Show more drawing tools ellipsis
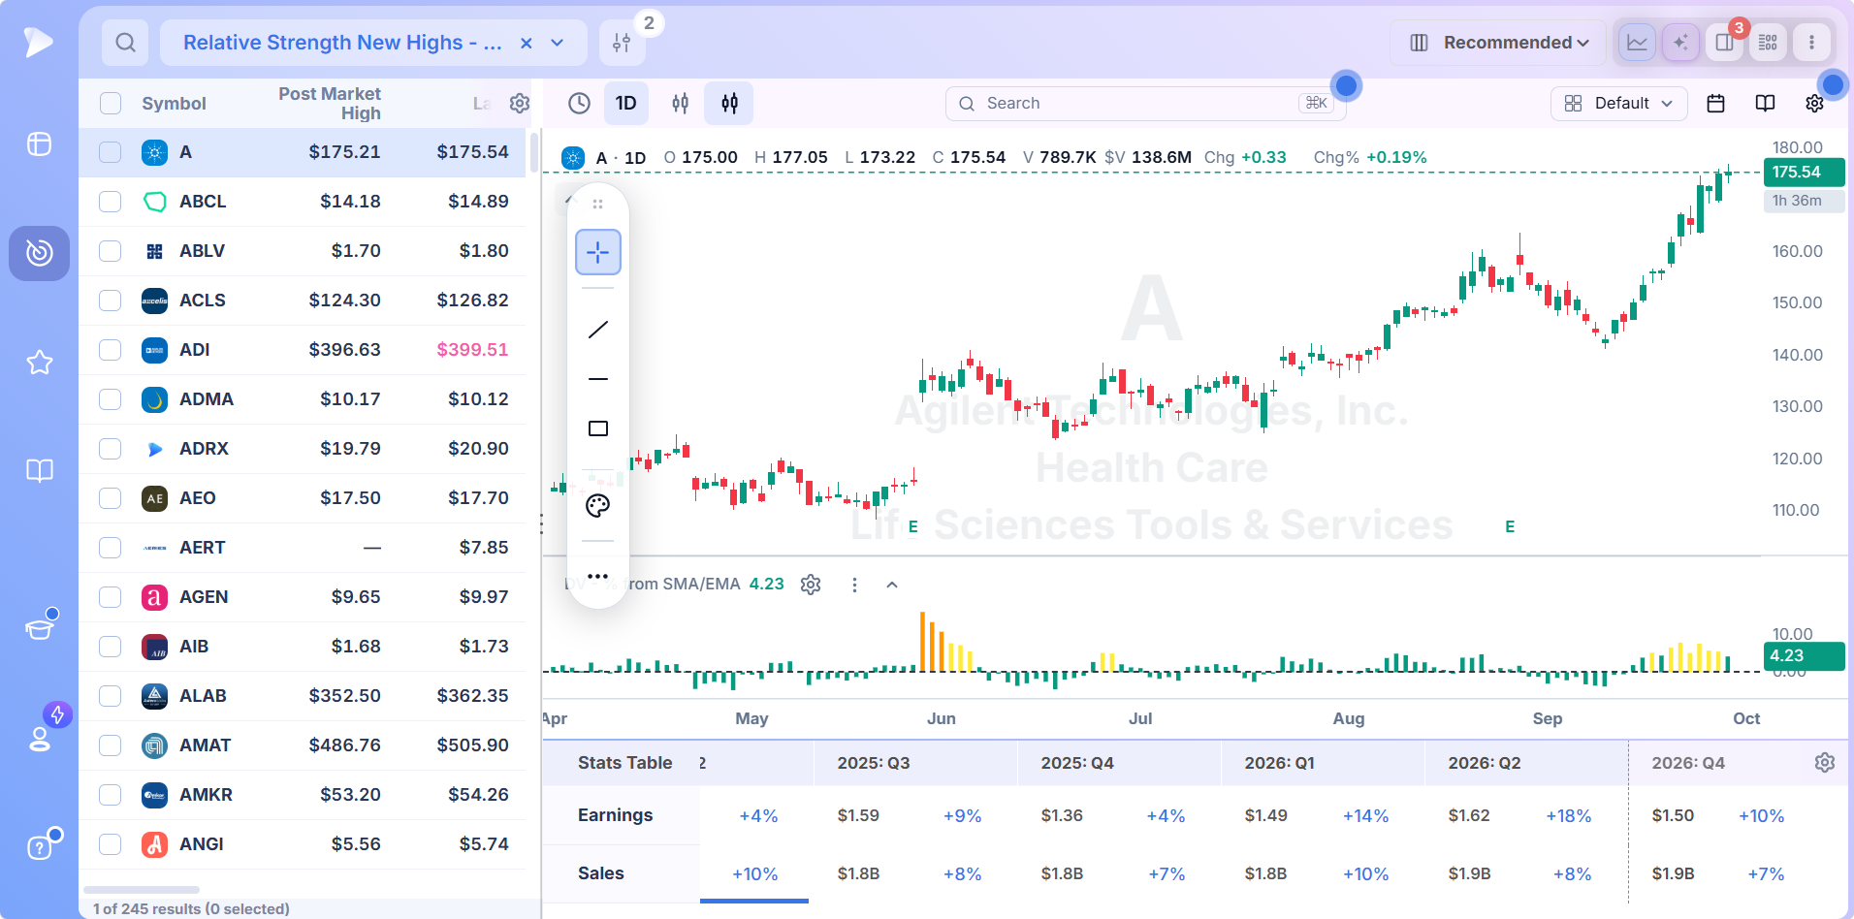 click(598, 577)
